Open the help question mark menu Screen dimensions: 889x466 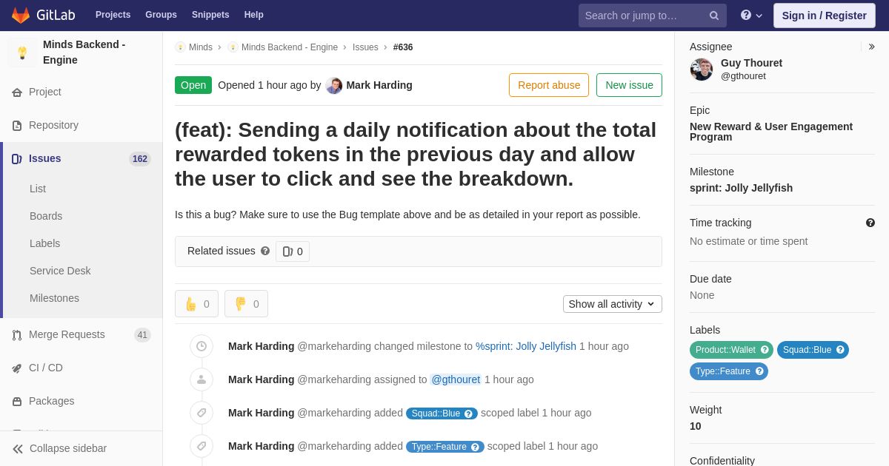point(751,16)
